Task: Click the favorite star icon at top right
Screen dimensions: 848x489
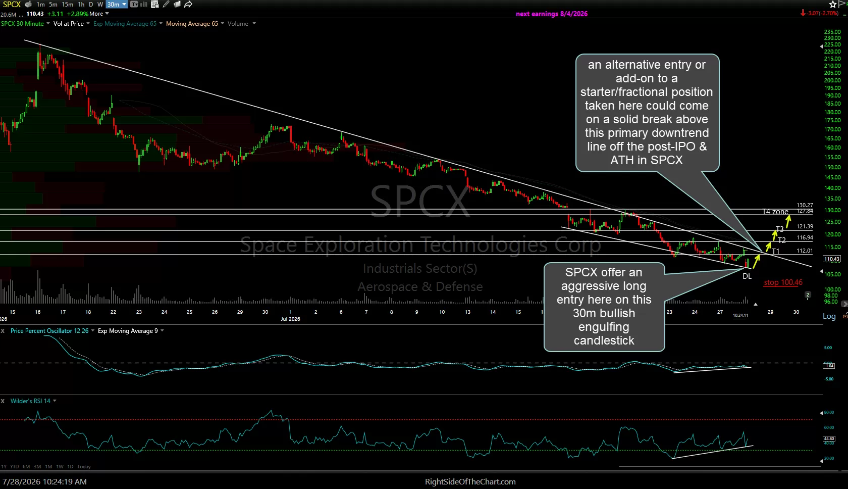Action: 833,5
